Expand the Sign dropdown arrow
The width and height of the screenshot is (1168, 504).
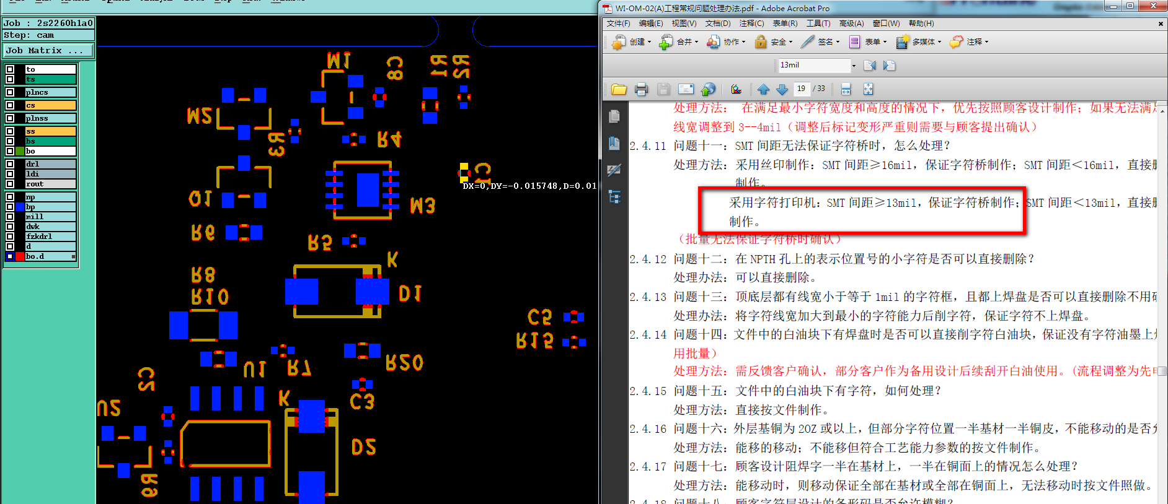coord(838,42)
